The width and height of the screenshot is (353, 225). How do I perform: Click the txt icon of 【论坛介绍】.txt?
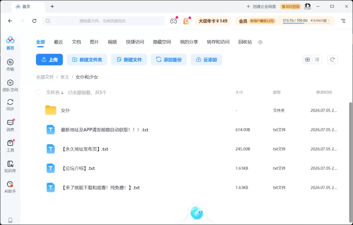coord(51,168)
